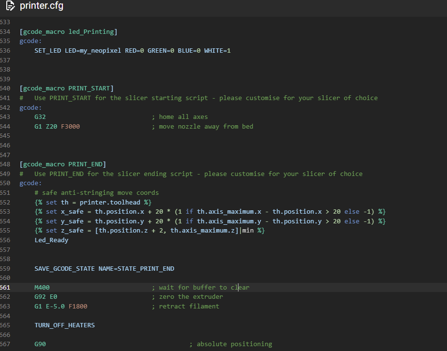Click the 'set th = printer.toolhead' line
Viewport: 447px width, 351px height.
coord(93,202)
